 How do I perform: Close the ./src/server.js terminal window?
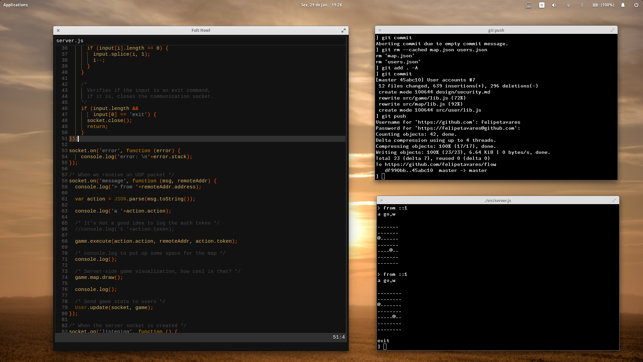[381, 200]
